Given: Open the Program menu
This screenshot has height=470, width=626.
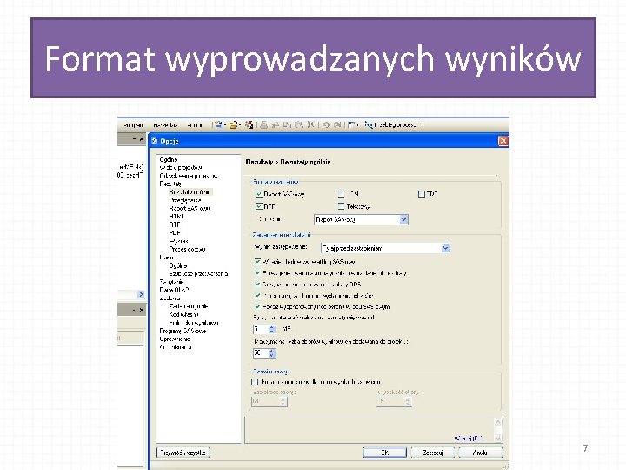Looking at the screenshot, I should tap(133, 125).
